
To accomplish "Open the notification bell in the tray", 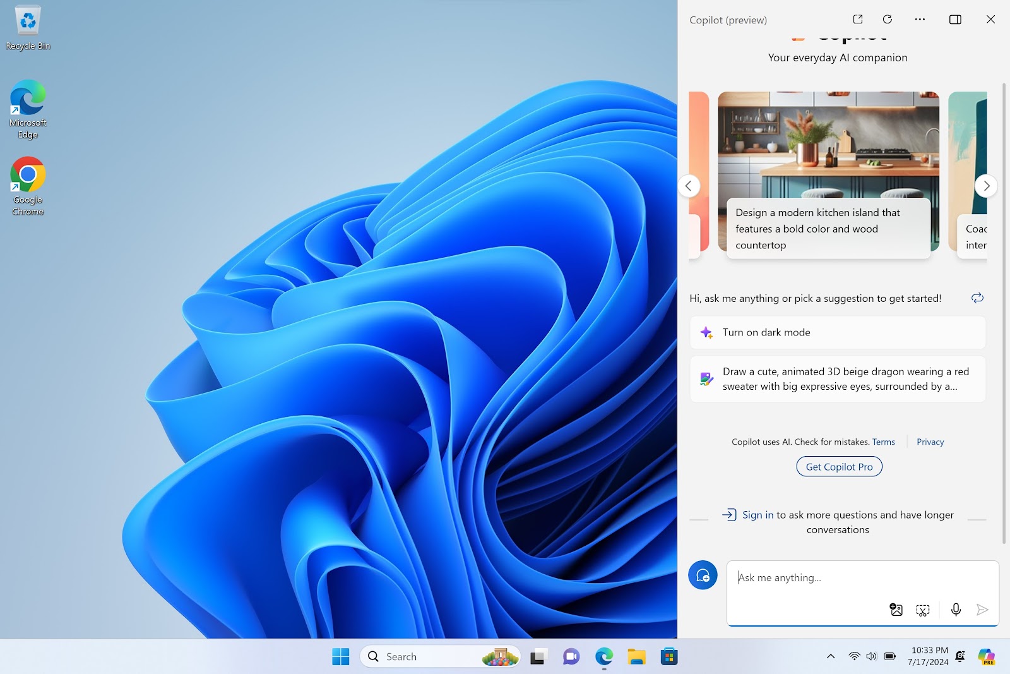I will (960, 656).
